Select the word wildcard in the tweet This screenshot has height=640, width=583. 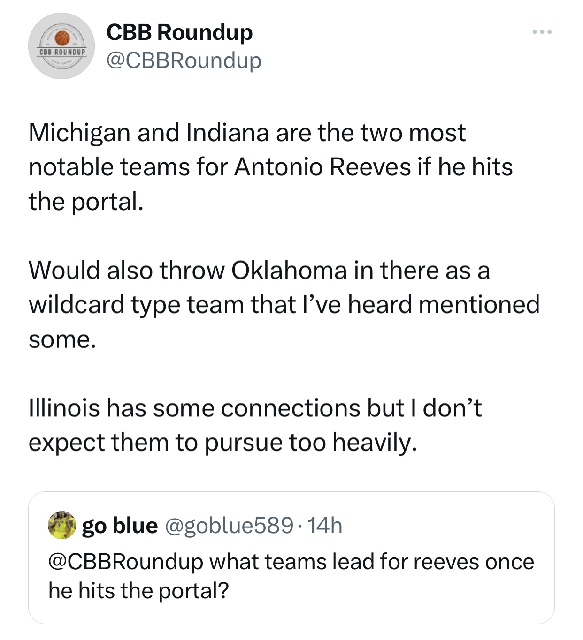[x=76, y=305]
